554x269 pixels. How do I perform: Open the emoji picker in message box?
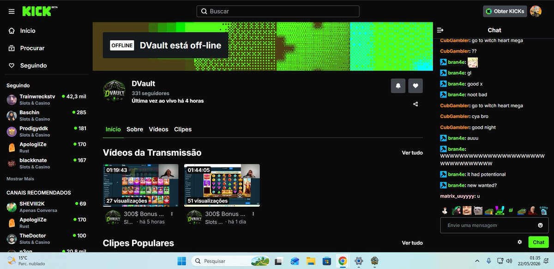click(540, 226)
